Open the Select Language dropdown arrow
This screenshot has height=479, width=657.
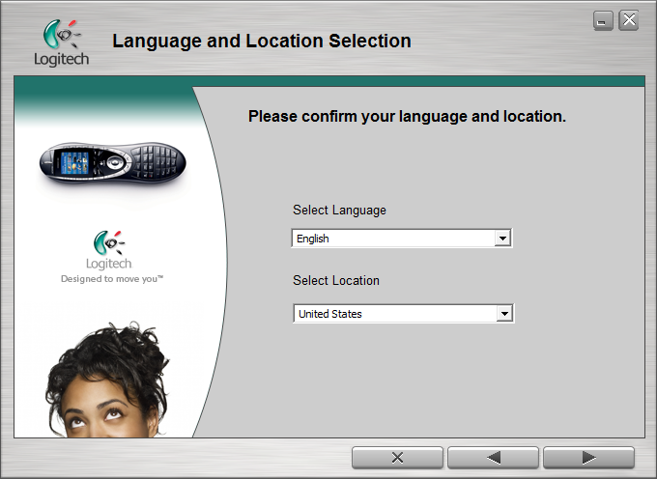[x=502, y=239]
